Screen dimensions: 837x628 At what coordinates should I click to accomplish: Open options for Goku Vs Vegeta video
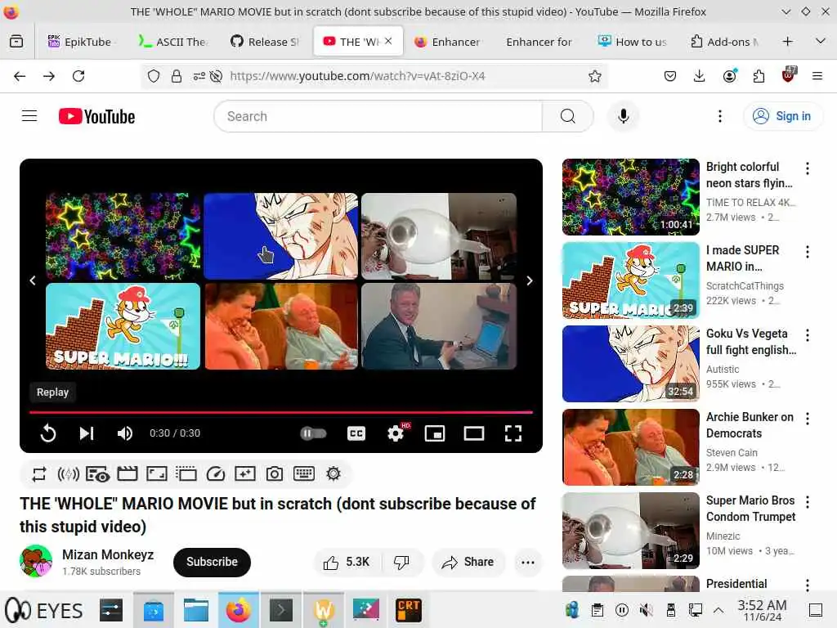pos(807,334)
